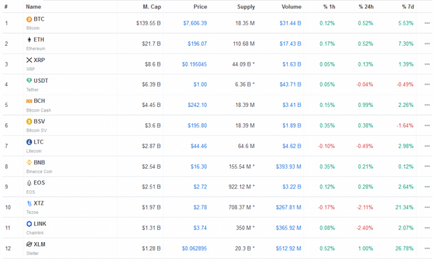
Task: Open the BSV volume link $1.89 B
Action: pyautogui.click(x=292, y=126)
